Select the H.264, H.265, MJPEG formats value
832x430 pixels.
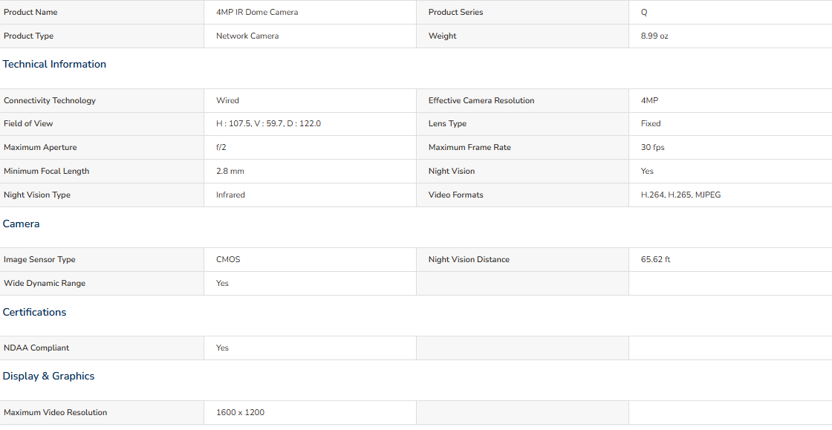[x=680, y=195]
